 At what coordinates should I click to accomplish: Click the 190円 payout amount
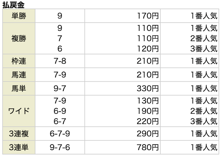[148, 111]
